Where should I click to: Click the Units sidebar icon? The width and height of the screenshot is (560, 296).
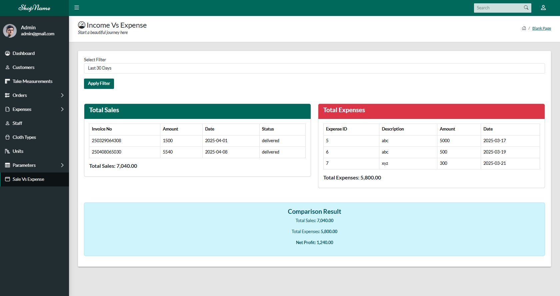click(x=7, y=151)
